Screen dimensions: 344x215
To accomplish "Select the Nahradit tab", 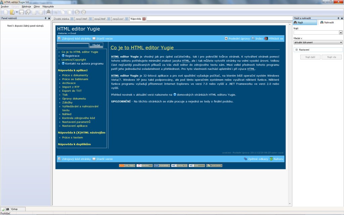I will pyautogui.click(x=329, y=23).
